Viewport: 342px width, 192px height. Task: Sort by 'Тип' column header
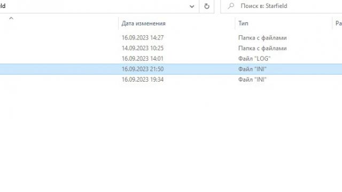click(x=243, y=23)
